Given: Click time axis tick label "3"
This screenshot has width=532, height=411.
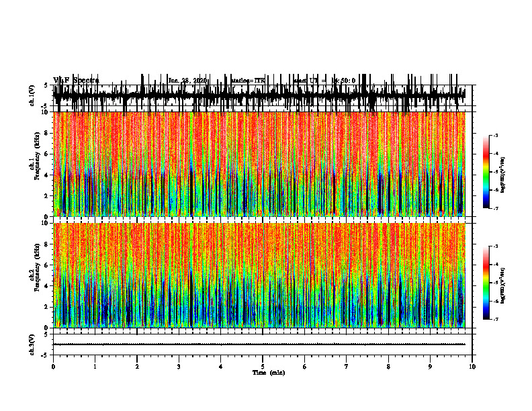Looking at the screenshot, I should click(179, 367).
